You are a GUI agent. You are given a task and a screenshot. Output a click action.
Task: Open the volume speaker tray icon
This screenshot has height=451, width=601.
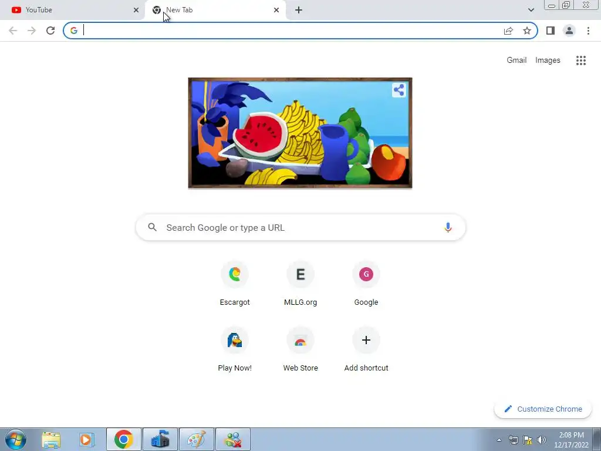pyautogui.click(x=542, y=440)
